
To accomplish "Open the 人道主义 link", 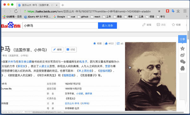I will point(44,66).
